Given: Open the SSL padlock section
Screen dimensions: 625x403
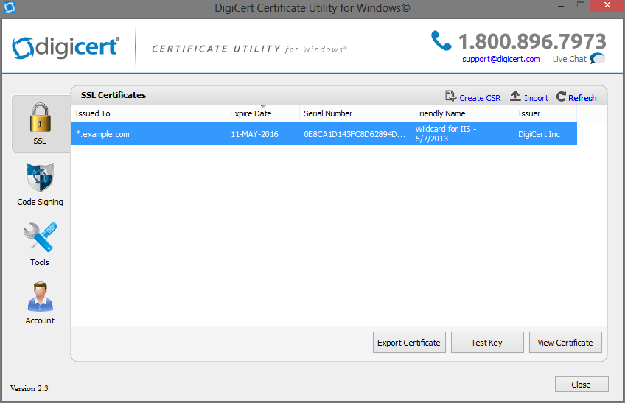Looking at the screenshot, I should [41, 124].
